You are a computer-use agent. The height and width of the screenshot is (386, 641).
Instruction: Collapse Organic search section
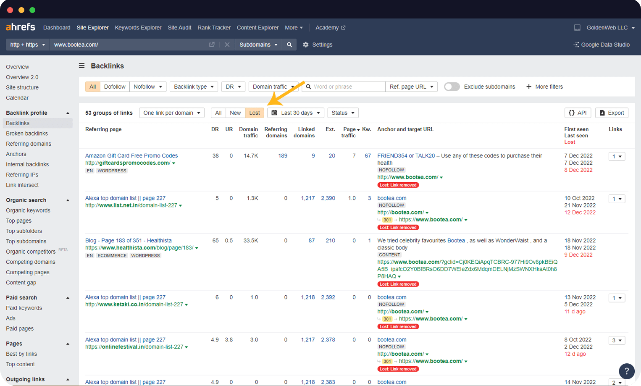(68, 200)
